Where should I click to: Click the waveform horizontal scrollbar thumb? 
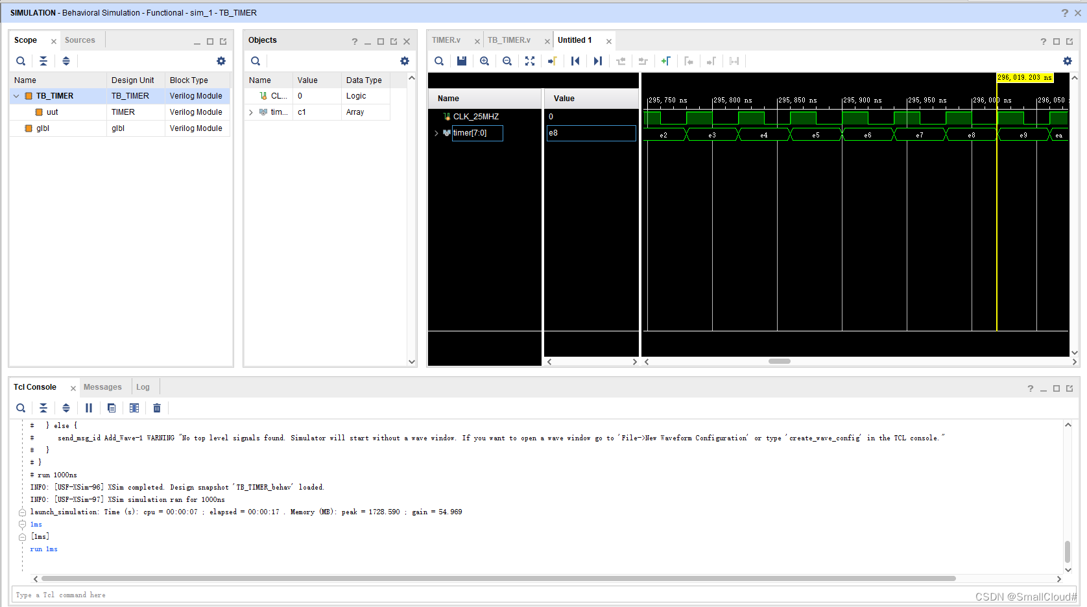click(779, 361)
